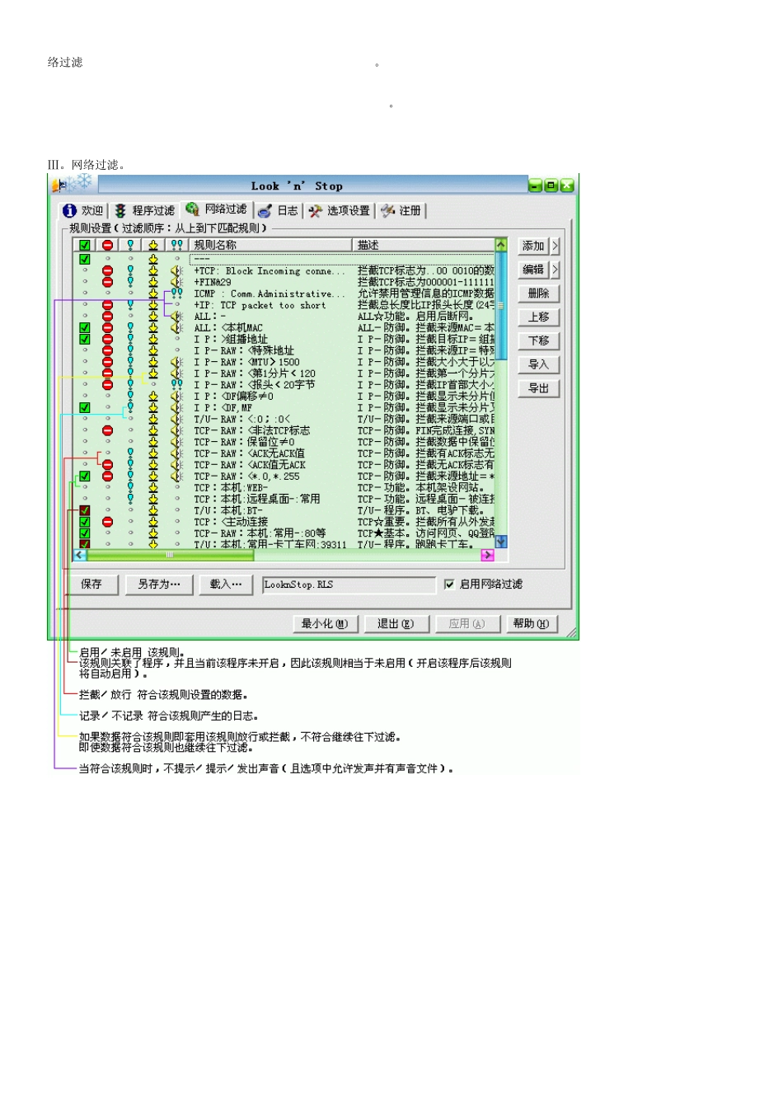Click the log icon in the DF偏移≠0 row

[x=130, y=397]
